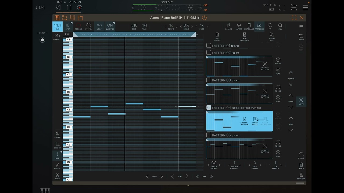Jump to the previous bar
Image resolution: width=344 pixels, height=193 pixels.
click(x=198, y=176)
